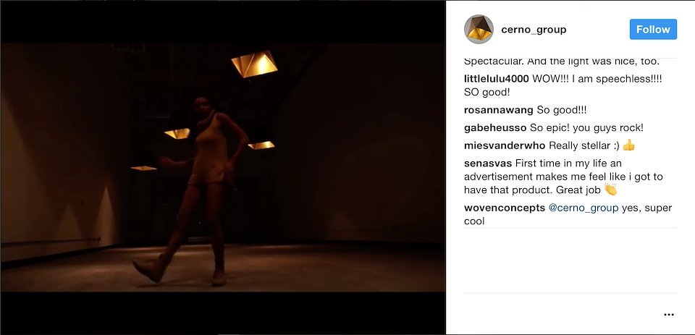Click the clapping hands emoji
The width and height of the screenshot is (695, 335).
pyautogui.click(x=610, y=190)
